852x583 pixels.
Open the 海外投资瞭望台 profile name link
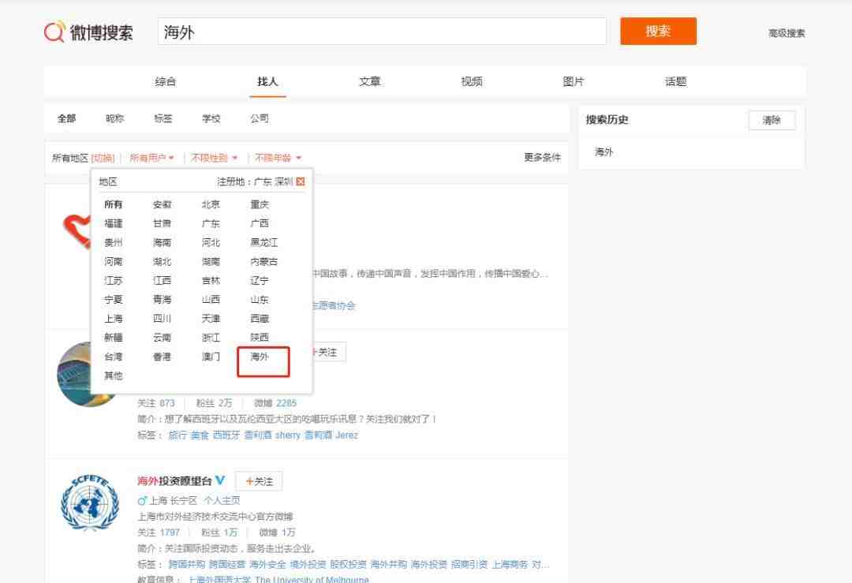174,481
